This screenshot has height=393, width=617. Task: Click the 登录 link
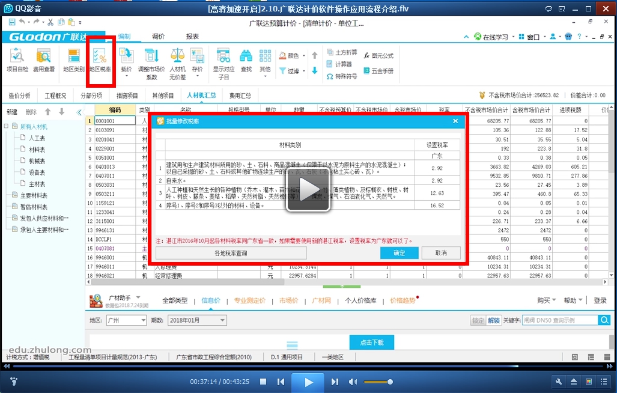coord(600,300)
